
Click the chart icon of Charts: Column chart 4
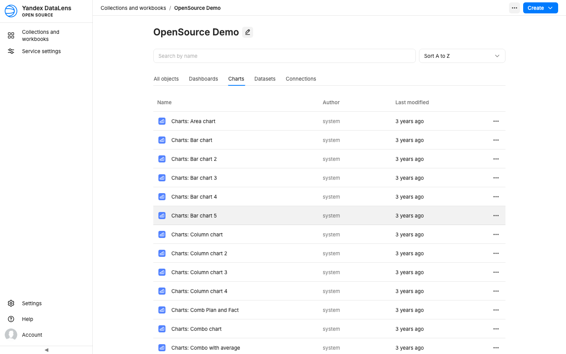pos(162,291)
